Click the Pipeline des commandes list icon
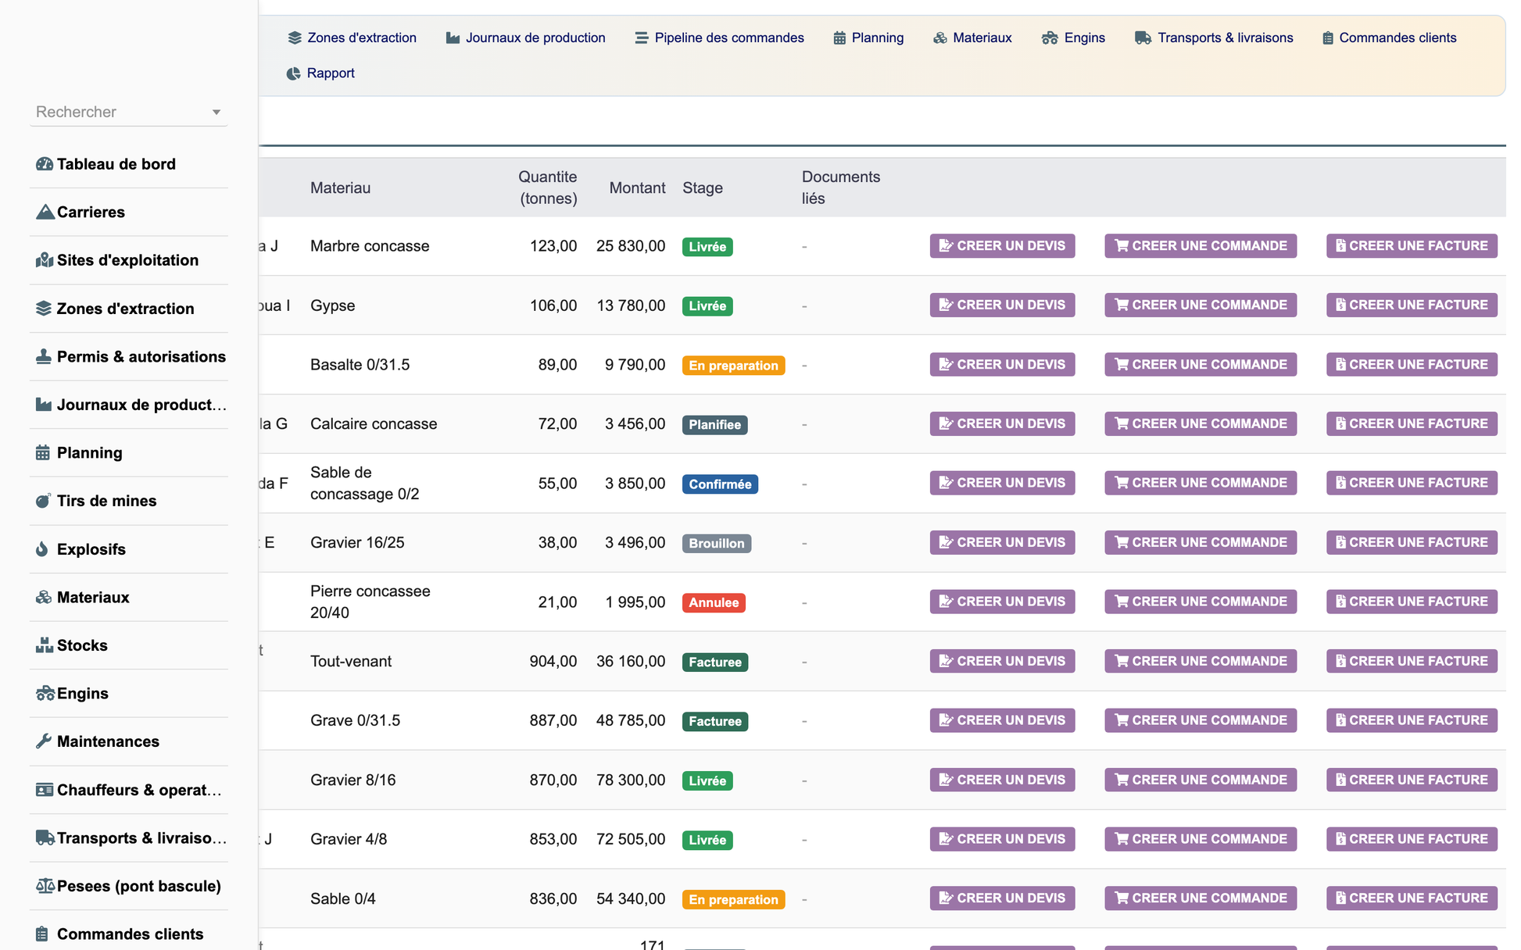1521x950 pixels. click(x=642, y=37)
